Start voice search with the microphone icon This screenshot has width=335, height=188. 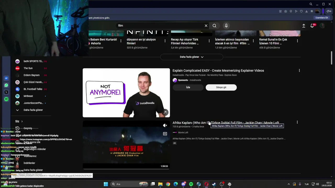point(226,26)
